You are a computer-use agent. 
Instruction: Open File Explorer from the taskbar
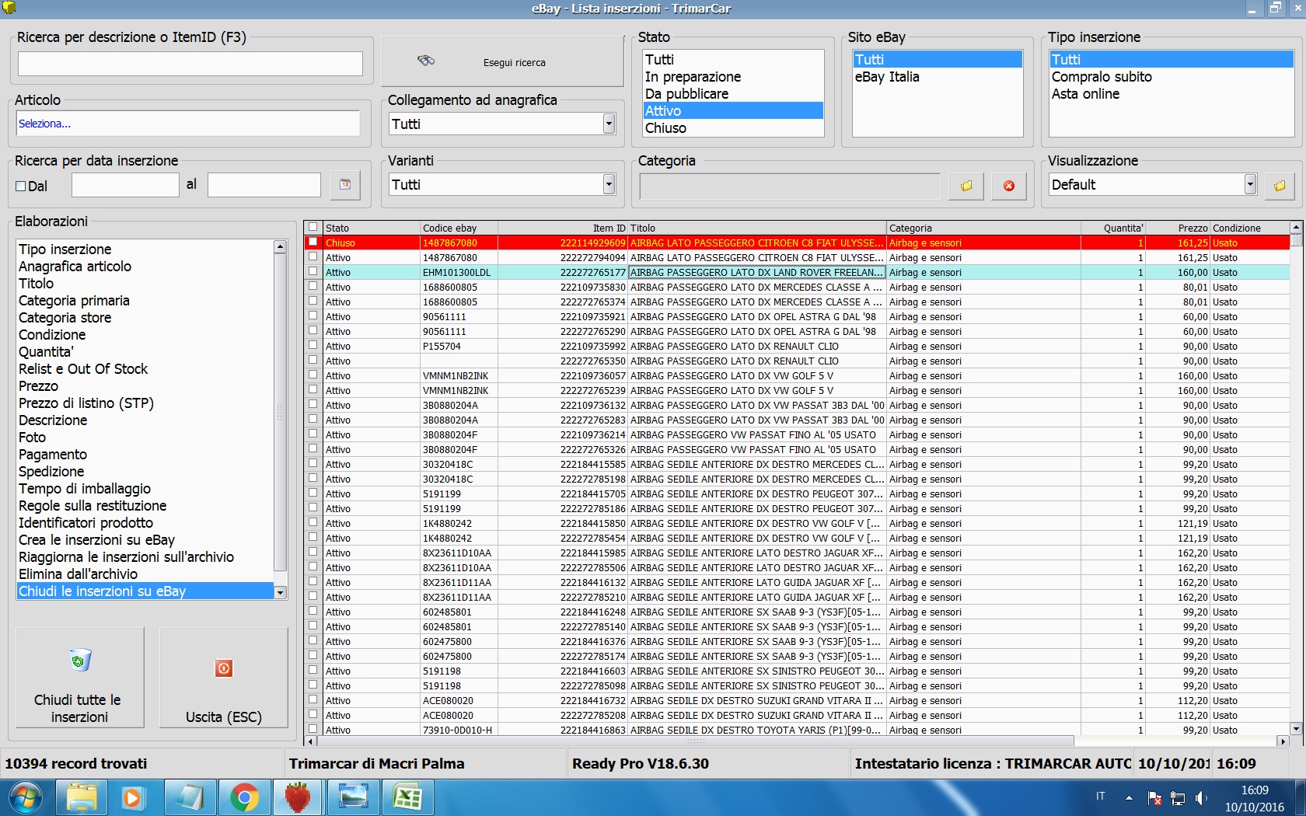click(x=81, y=798)
